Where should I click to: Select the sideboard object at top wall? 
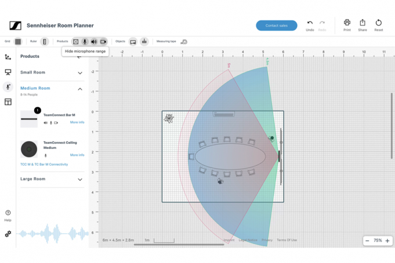click(x=224, y=114)
